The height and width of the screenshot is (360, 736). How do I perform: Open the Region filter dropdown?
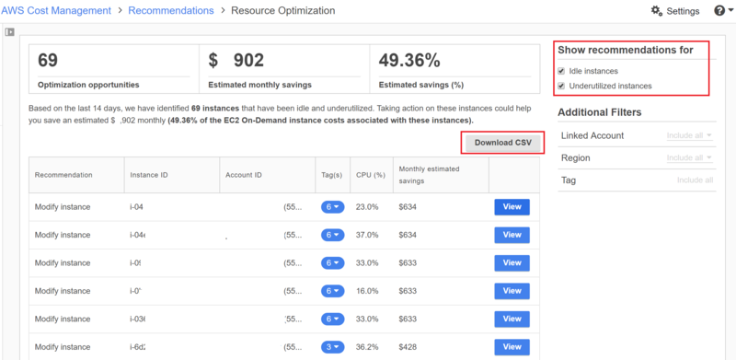[689, 158]
